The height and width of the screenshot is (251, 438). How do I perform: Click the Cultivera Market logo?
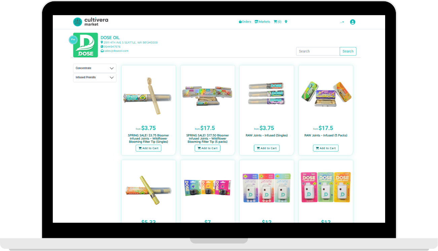coord(91,22)
